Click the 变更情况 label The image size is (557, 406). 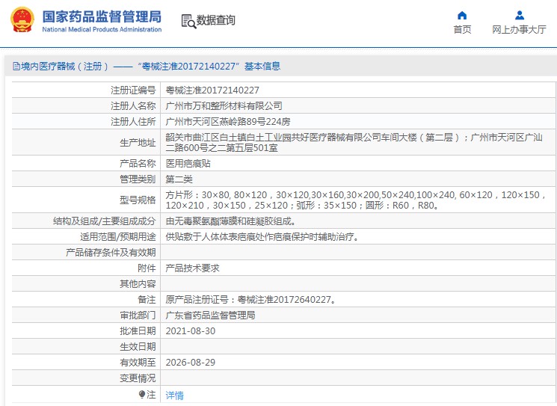click(x=138, y=378)
